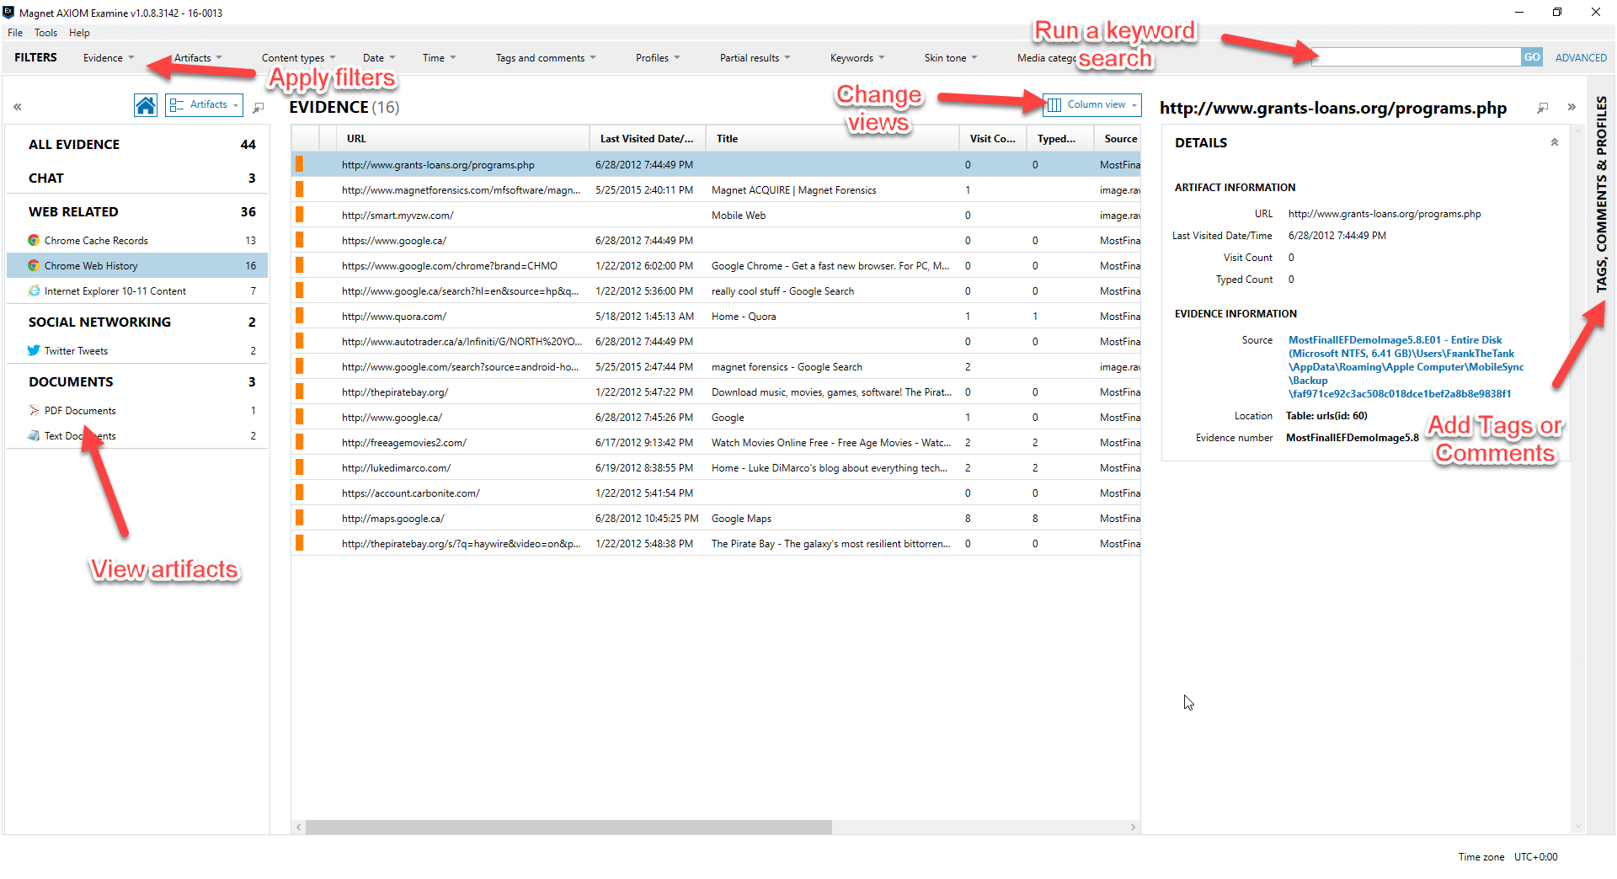Open ADVANCED keyword search

[1581, 58]
